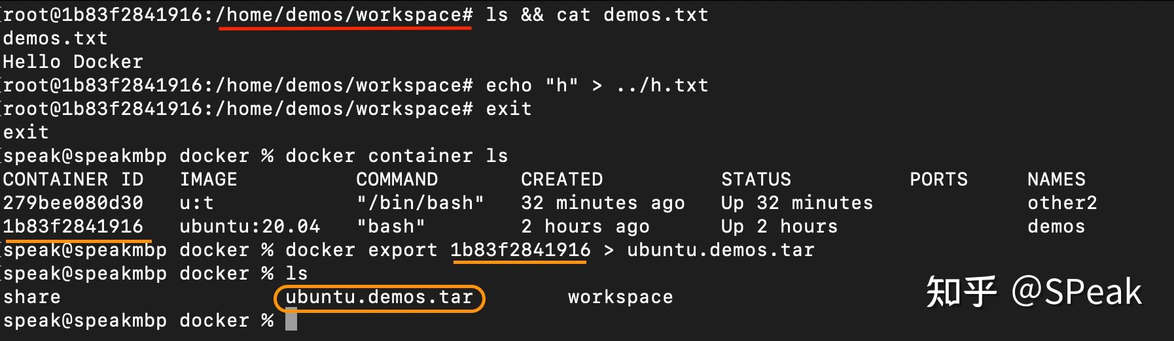
Task: Click the image name 'ubuntu:20.04'
Action: [x=250, y=227]
